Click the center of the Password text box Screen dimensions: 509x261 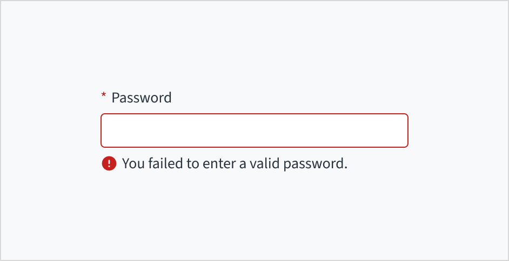point(254,130)
